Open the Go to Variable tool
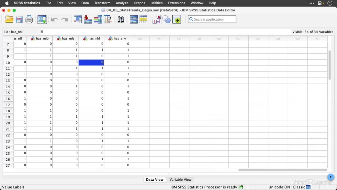337x190 pixels. click(x=88, y=19)
